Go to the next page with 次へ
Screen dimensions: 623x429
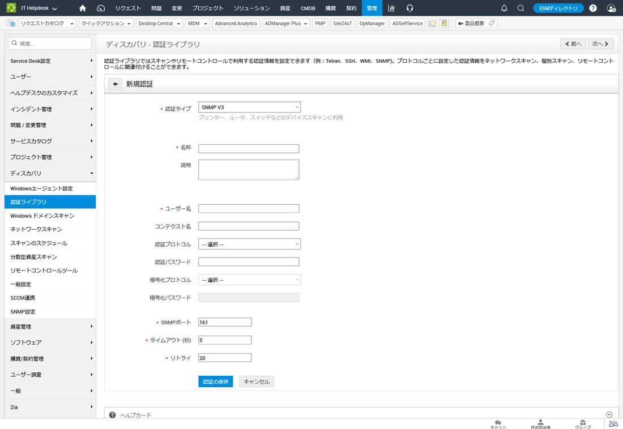600,44
